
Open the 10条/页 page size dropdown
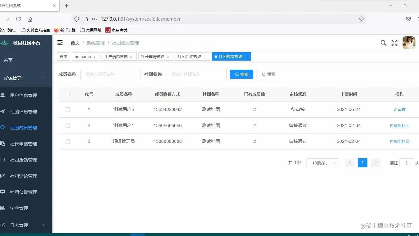tap(322, 163)
